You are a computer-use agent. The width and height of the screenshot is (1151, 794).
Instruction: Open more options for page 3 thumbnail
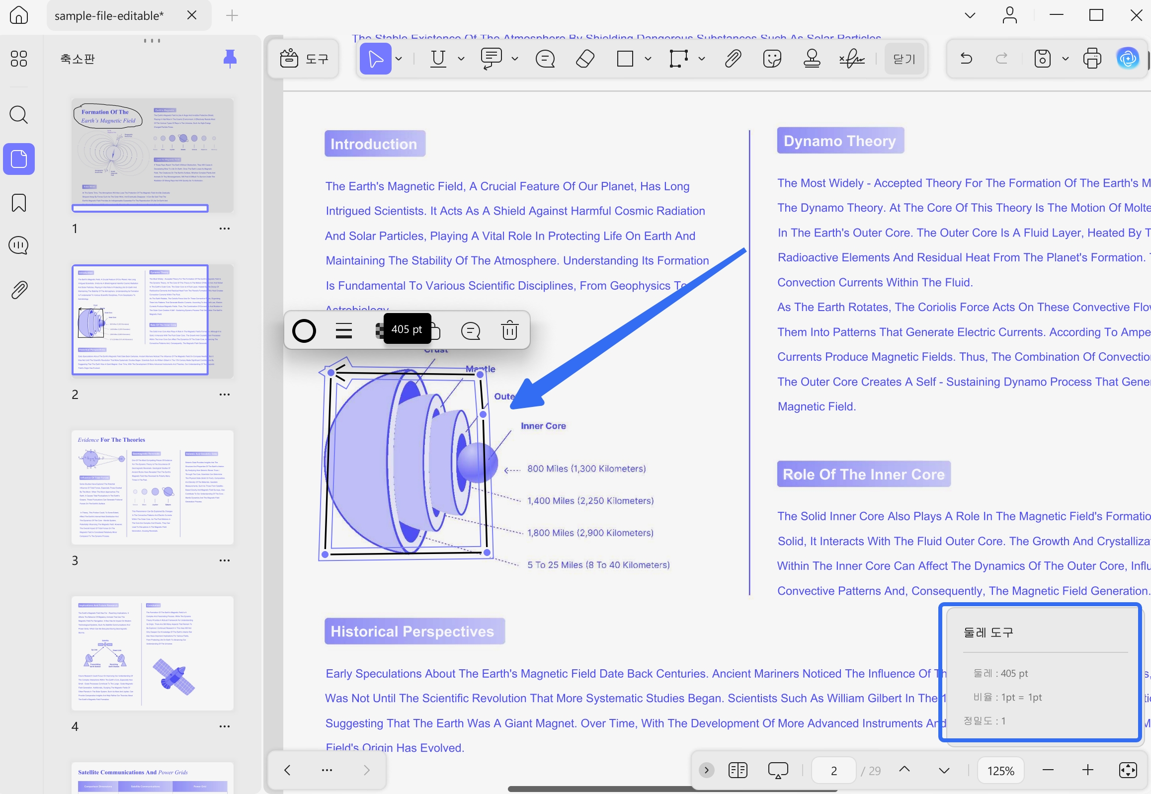(x=225, y=560)
